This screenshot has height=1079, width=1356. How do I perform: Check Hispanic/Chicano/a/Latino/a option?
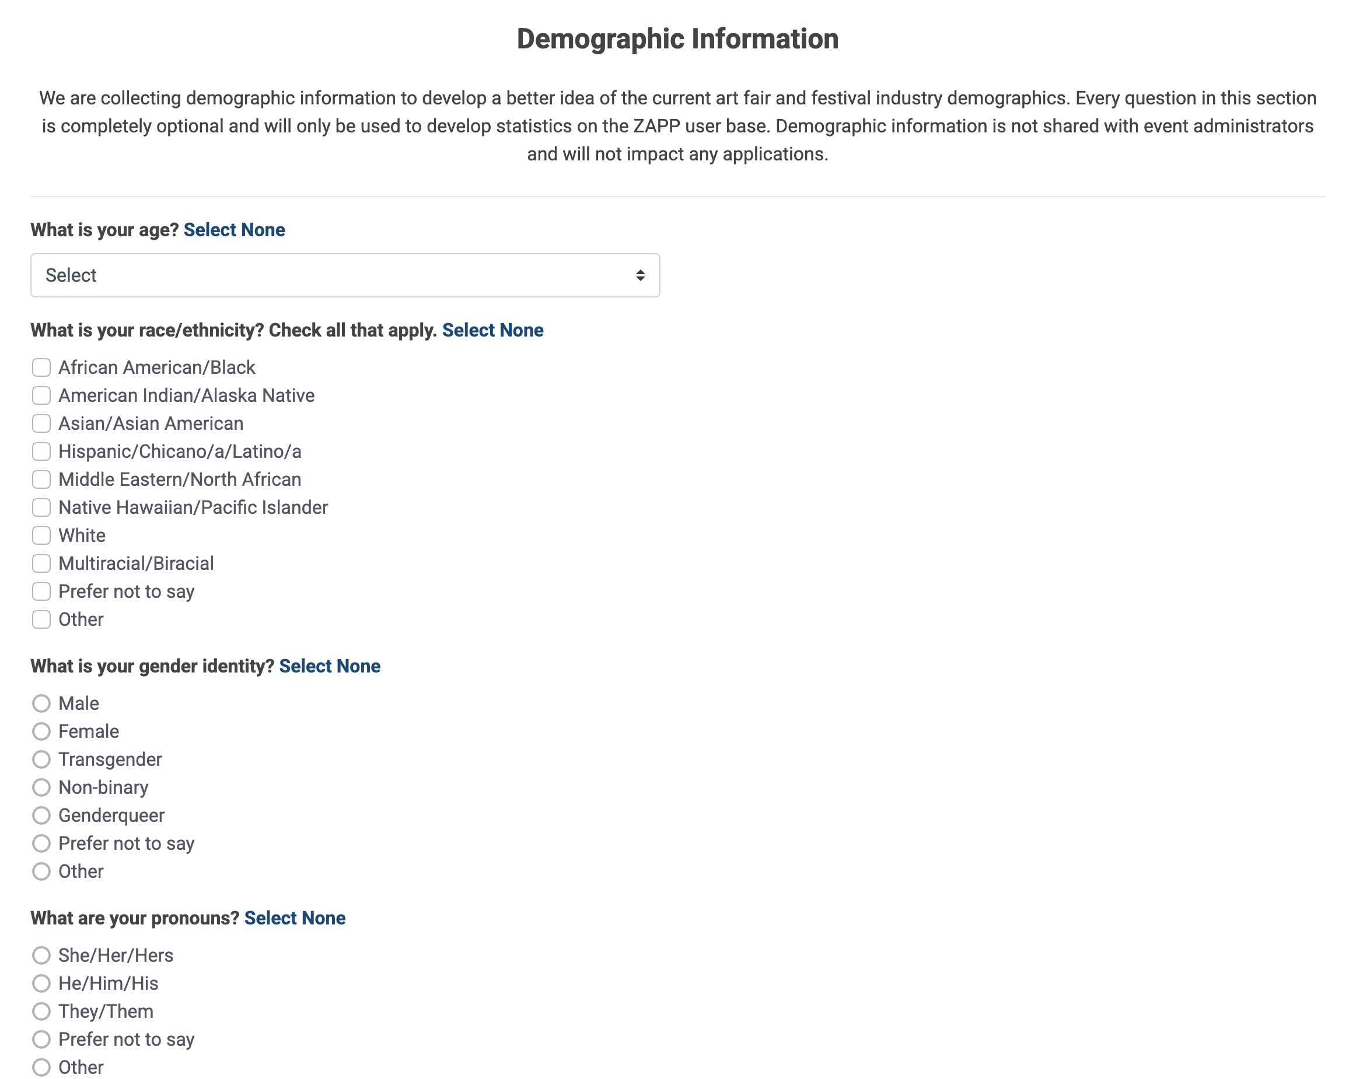pos(41,451)
